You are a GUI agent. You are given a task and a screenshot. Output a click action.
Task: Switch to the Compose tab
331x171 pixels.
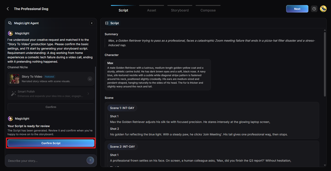click(208, 10)
